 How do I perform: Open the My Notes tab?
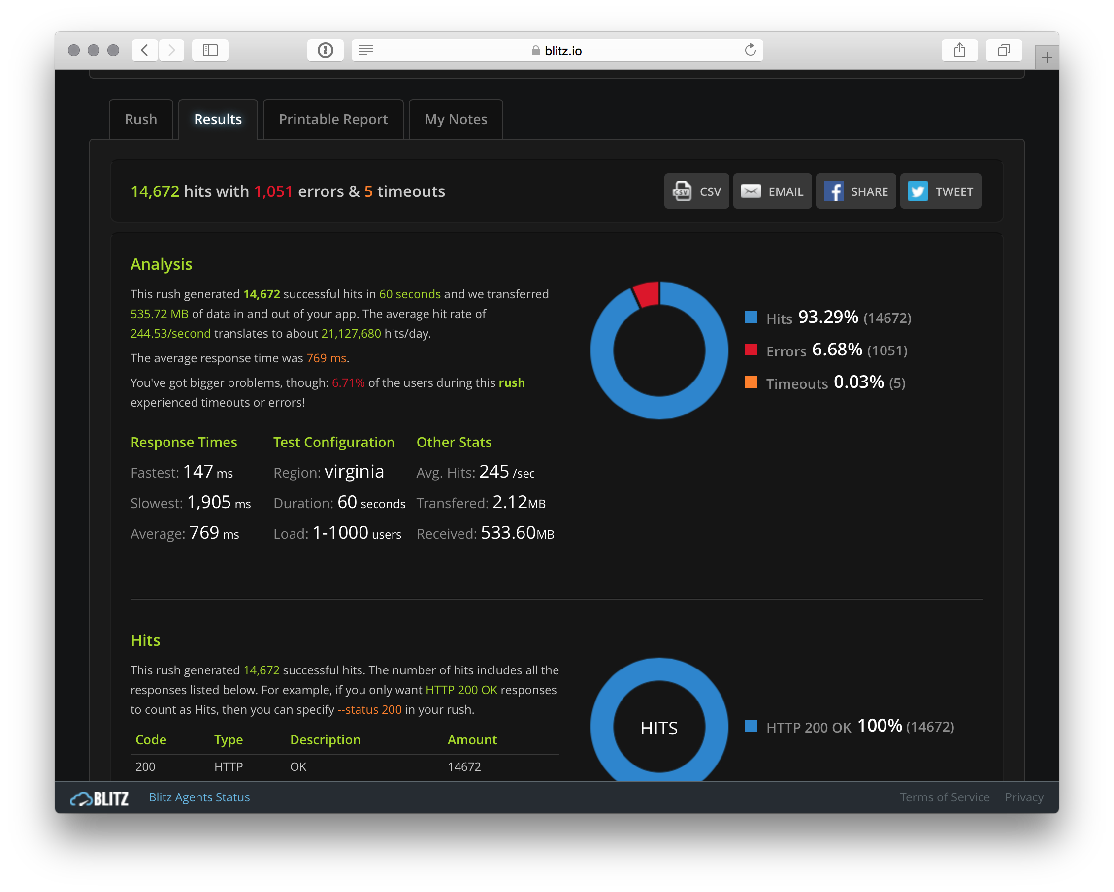pos(456,119)
